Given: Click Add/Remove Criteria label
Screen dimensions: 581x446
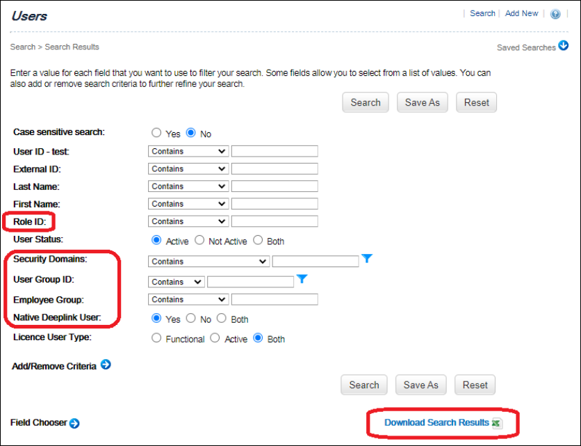Looking at the screenshot, I should 54,366.
